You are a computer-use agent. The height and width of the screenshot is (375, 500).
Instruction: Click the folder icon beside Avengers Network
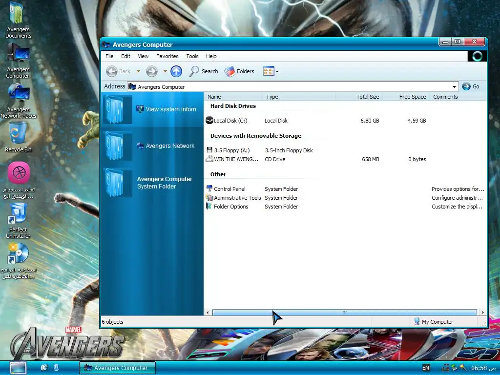click(x=117, y=146)
